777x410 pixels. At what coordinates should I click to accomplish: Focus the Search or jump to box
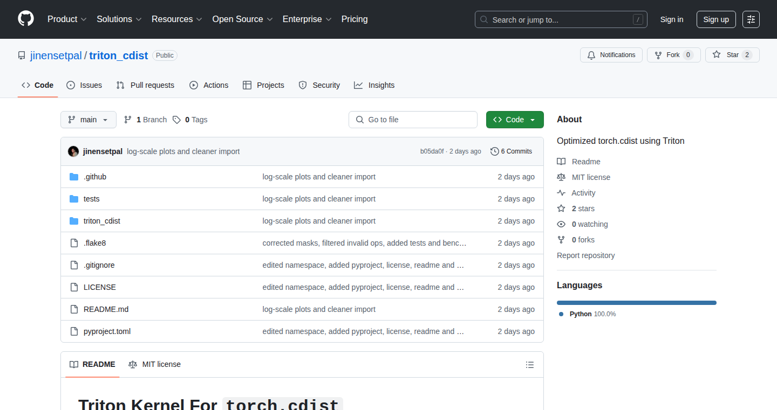561,19
